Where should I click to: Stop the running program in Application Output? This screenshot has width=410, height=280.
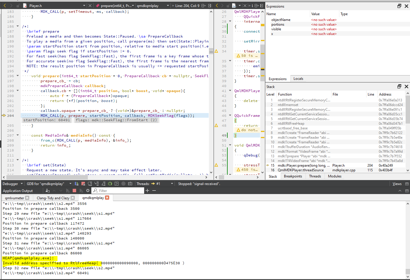(74, 191)
